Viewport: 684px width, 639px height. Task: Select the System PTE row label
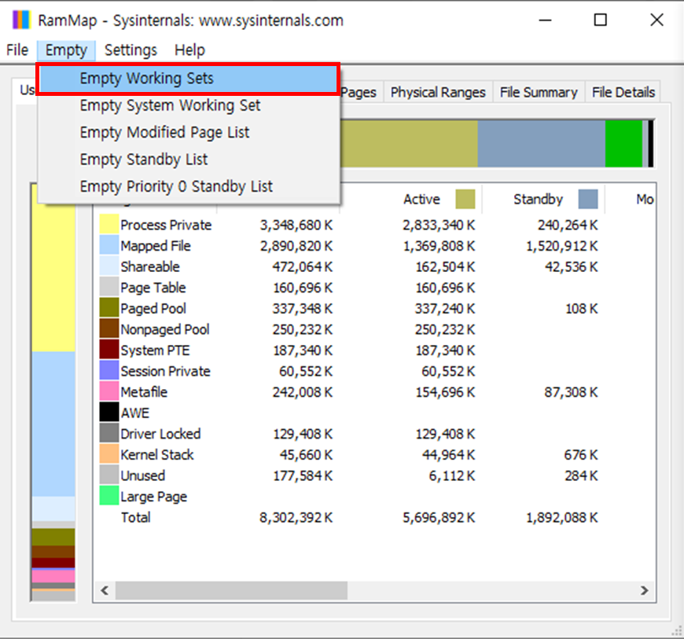(155, 351)
